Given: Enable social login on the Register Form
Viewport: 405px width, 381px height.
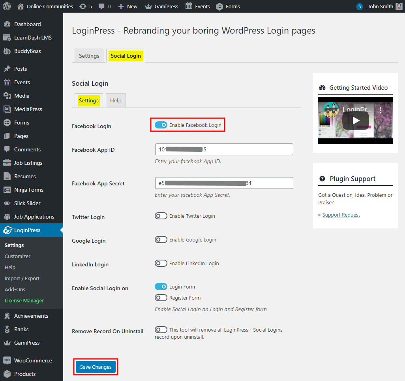Looking at the screenshot, I should coord(161,298).
